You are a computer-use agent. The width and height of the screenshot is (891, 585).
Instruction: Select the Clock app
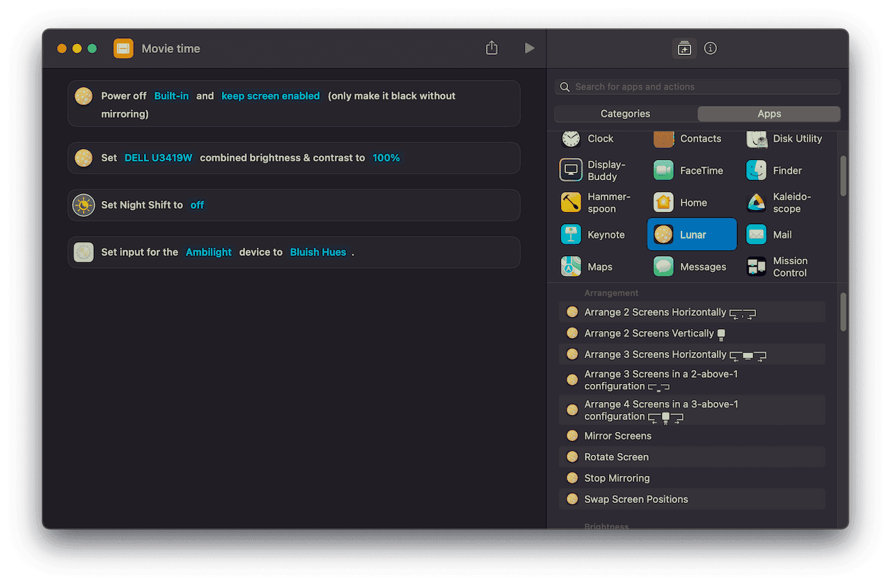pyautogui.click(x=587, y=138)
